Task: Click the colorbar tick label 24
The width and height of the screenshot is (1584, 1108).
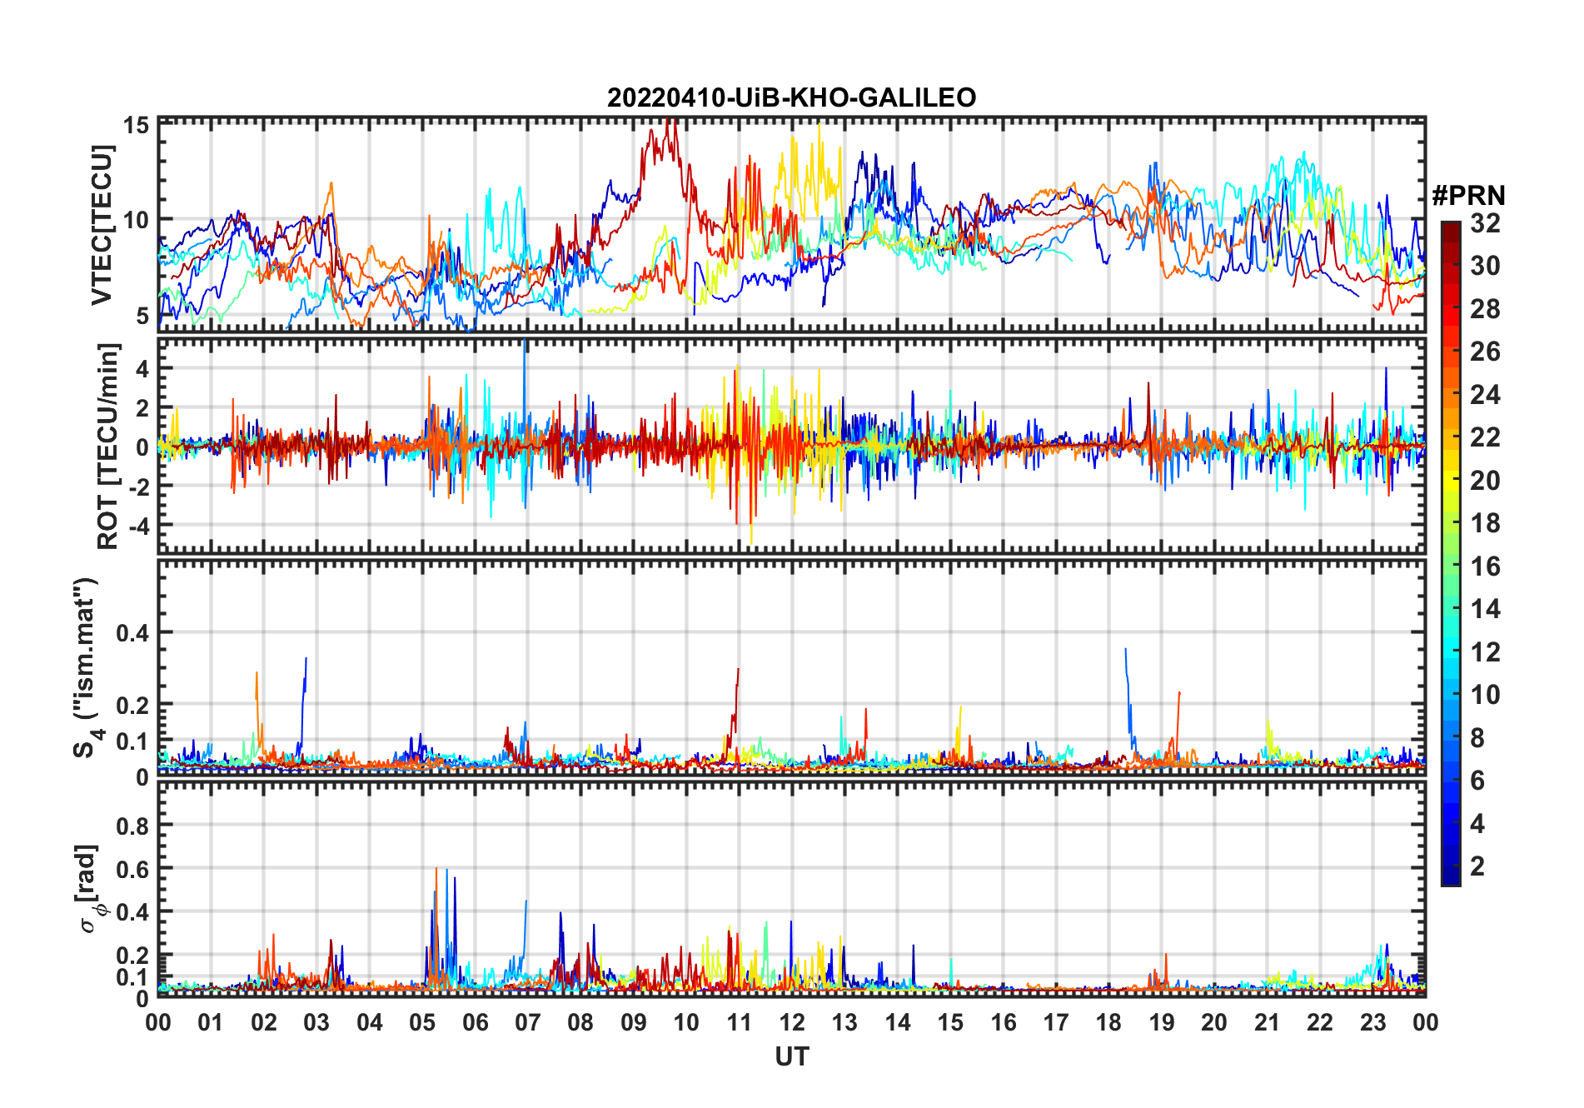Action: click(1485, 395)
